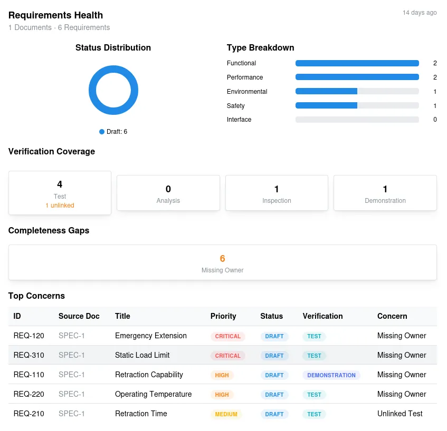Click SPEC-1 source doc for REQ-210
The width and height of the screenshot is (447, 431).
point(72,414)
